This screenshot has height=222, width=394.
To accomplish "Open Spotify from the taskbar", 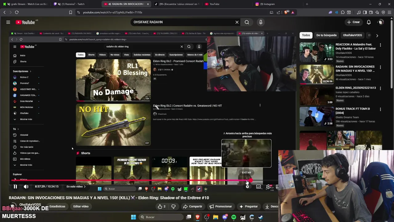I will click(234, 217).
